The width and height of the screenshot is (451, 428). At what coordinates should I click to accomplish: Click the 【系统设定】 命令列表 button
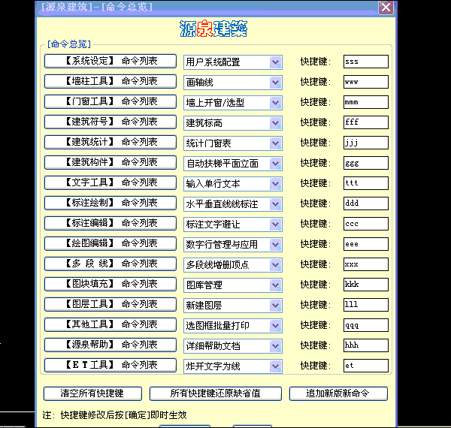110,61
